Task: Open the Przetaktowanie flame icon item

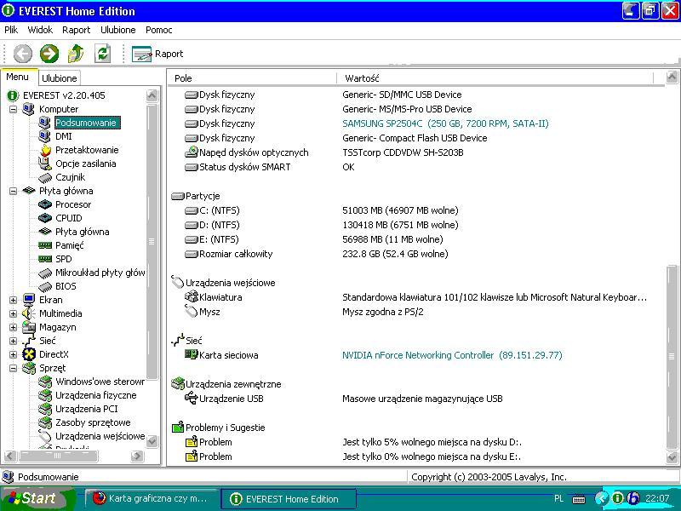Action: click(x=45, y=151)
